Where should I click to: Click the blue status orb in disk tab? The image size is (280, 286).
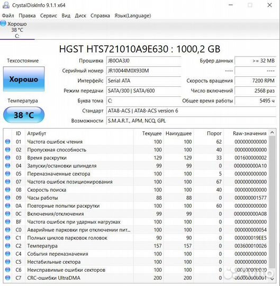(3, 23)
